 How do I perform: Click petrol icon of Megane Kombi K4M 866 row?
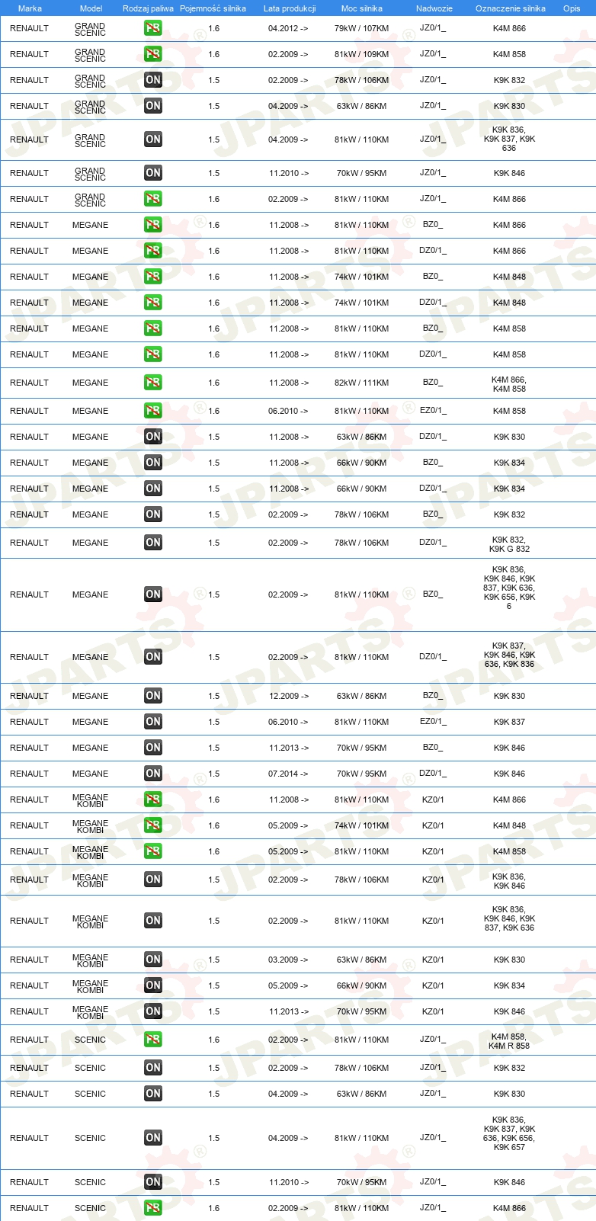[x=153, y=800]
